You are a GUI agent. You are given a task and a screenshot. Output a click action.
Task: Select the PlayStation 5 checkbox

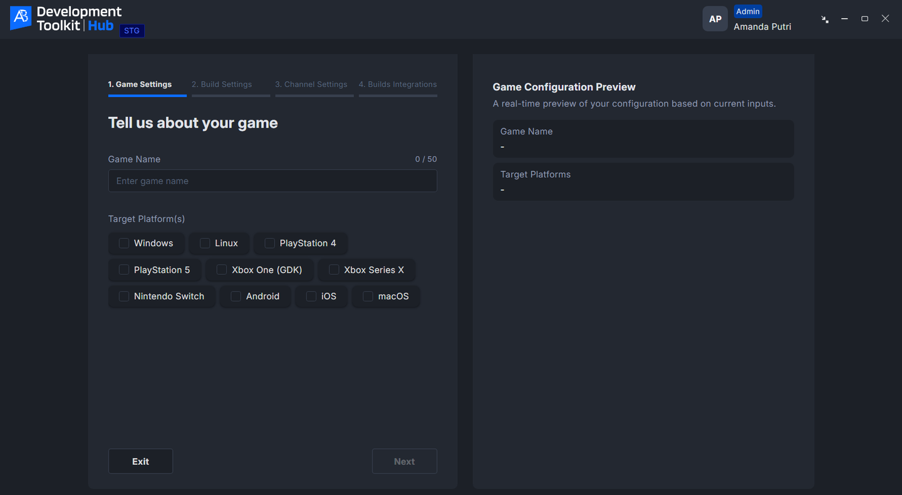[x=124, y=270]
